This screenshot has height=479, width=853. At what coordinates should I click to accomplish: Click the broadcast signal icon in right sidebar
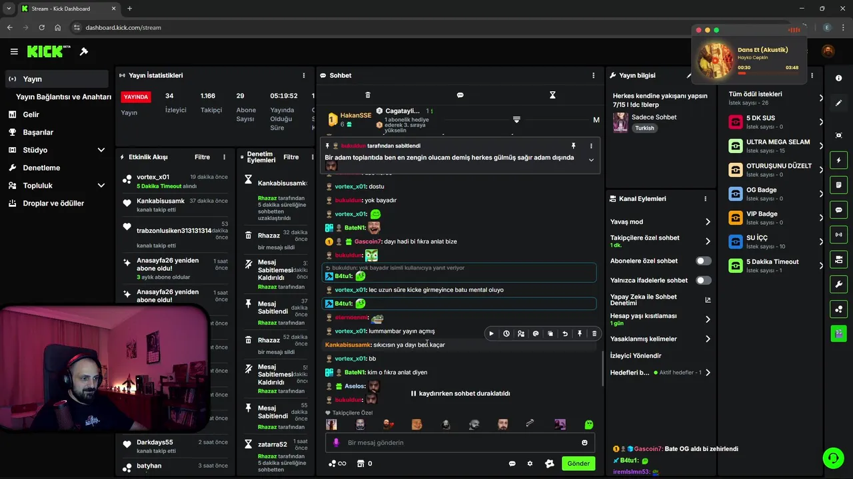(838, 235)
